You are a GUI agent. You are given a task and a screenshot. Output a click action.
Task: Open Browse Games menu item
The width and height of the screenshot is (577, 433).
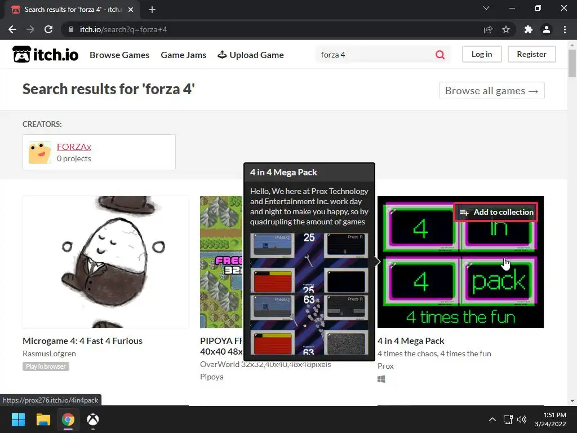pyautogui.click(x=119, y=55)
